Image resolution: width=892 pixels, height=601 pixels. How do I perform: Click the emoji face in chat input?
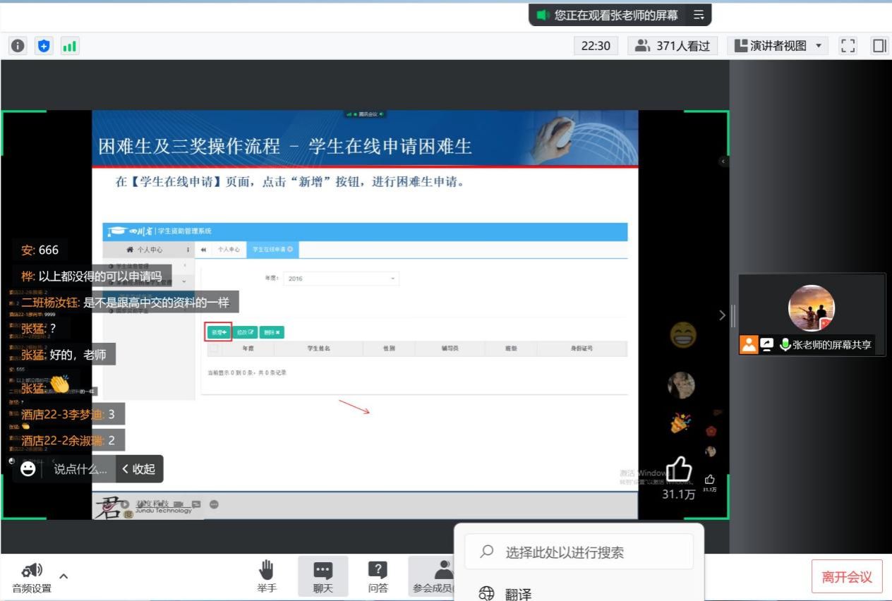(28, 468)
